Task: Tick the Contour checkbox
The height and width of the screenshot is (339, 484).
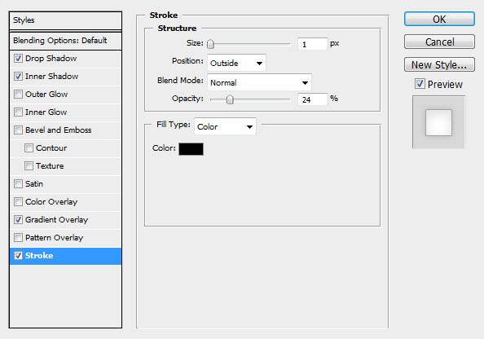Action: point(29,147)
